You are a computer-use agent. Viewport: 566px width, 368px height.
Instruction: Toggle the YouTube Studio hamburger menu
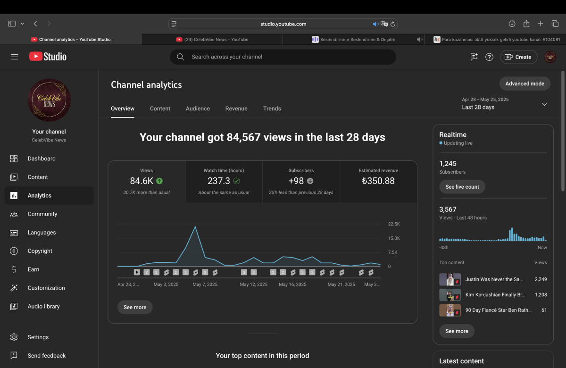[15, 57]
